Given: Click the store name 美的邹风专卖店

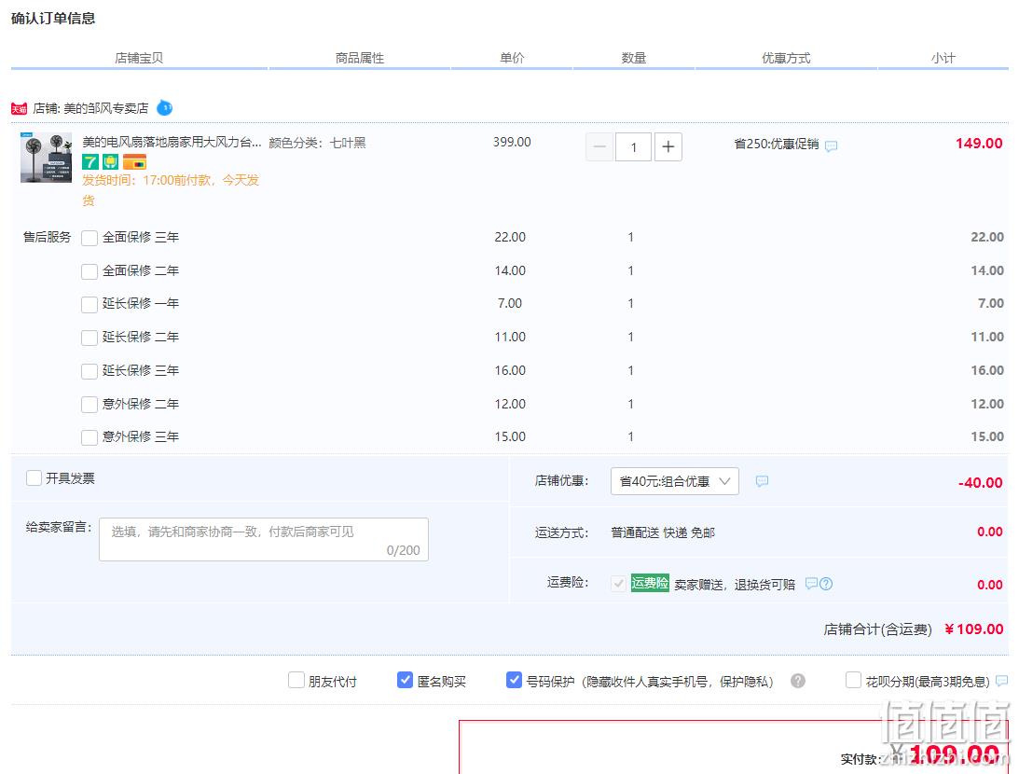Looking at the screenshot, I should tap(106, 108).
